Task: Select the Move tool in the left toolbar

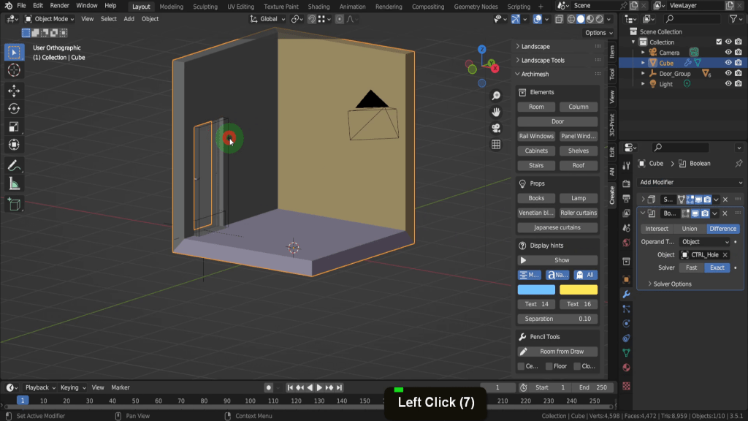Action: click(14, 90)
